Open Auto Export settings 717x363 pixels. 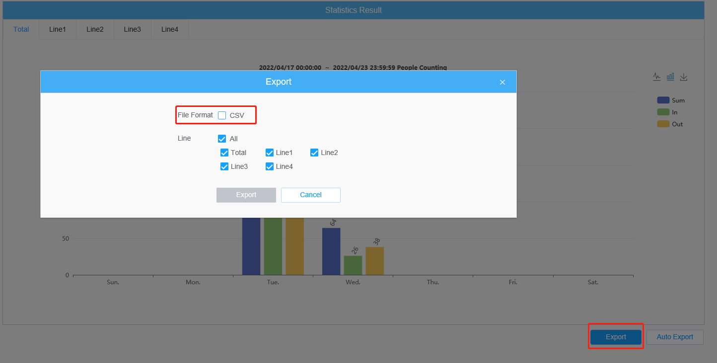pyautogui.click(x=675, y=337)
